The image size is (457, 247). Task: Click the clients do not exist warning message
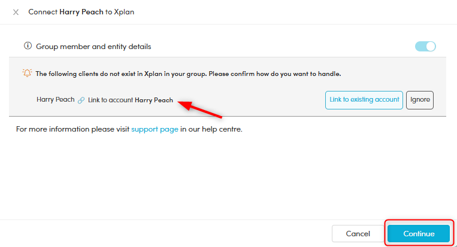coord(188,74)
